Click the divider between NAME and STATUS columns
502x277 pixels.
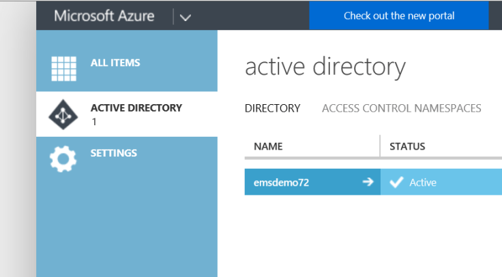coord(380,146)
